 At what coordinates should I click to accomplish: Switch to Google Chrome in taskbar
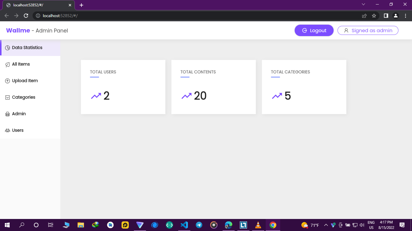click(273, 225)
